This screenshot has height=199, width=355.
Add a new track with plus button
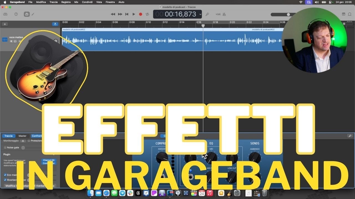pyautogui.click(x=5, y=24)
